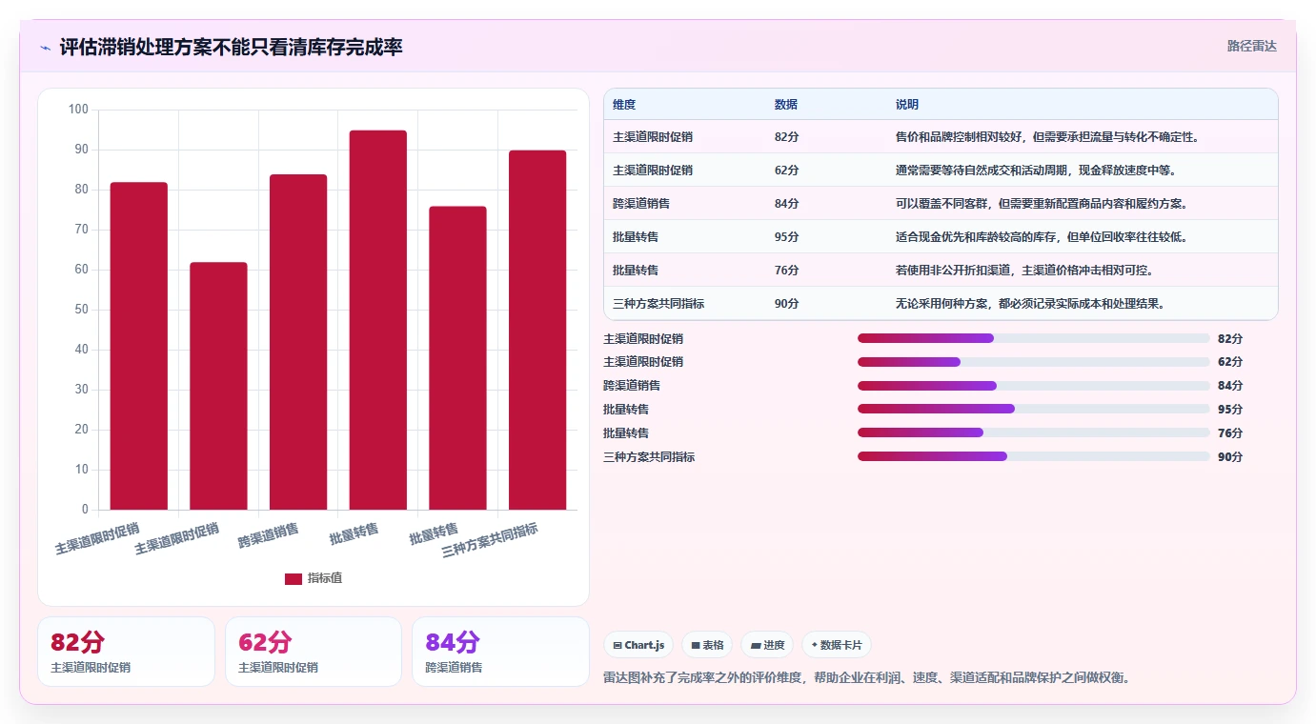This screenshot has width=1316, height=724.
Task: Click the 76分 progress bar
Action: 1034,432
